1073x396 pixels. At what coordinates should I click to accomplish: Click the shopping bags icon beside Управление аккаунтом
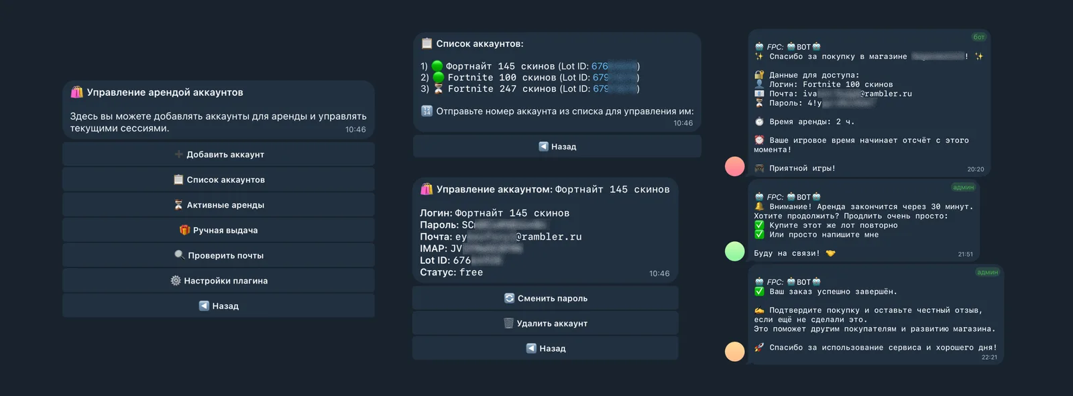tap(427, 189)
